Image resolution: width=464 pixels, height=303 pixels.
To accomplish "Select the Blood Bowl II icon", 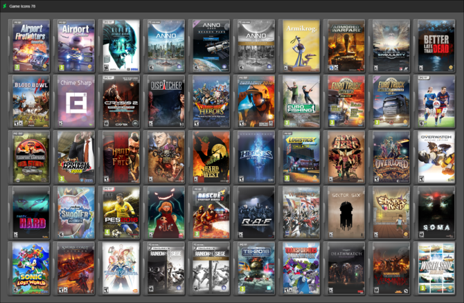I will click(x=30, y=102).
